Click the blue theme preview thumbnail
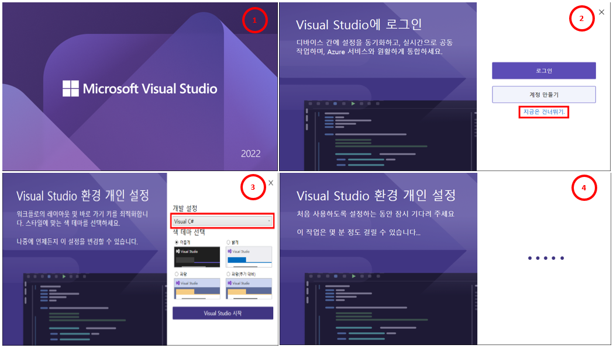 (x=197, y=288)
